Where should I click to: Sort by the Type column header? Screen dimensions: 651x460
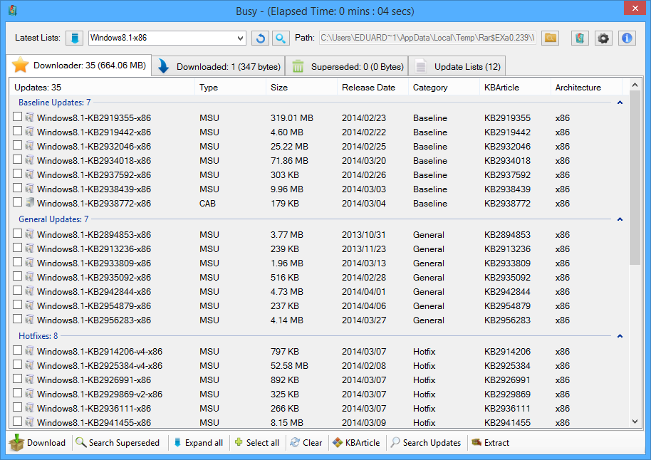click(230, 88)
